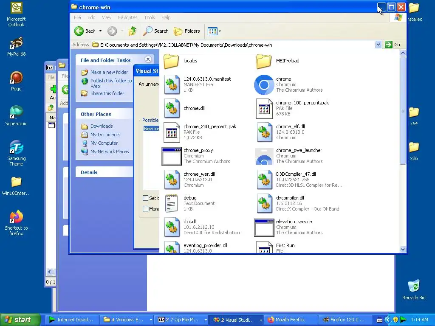Open Shortcut to firefox desktop icon
The width and height of the screenshot is (435, 326).
[x=16, y=223]
